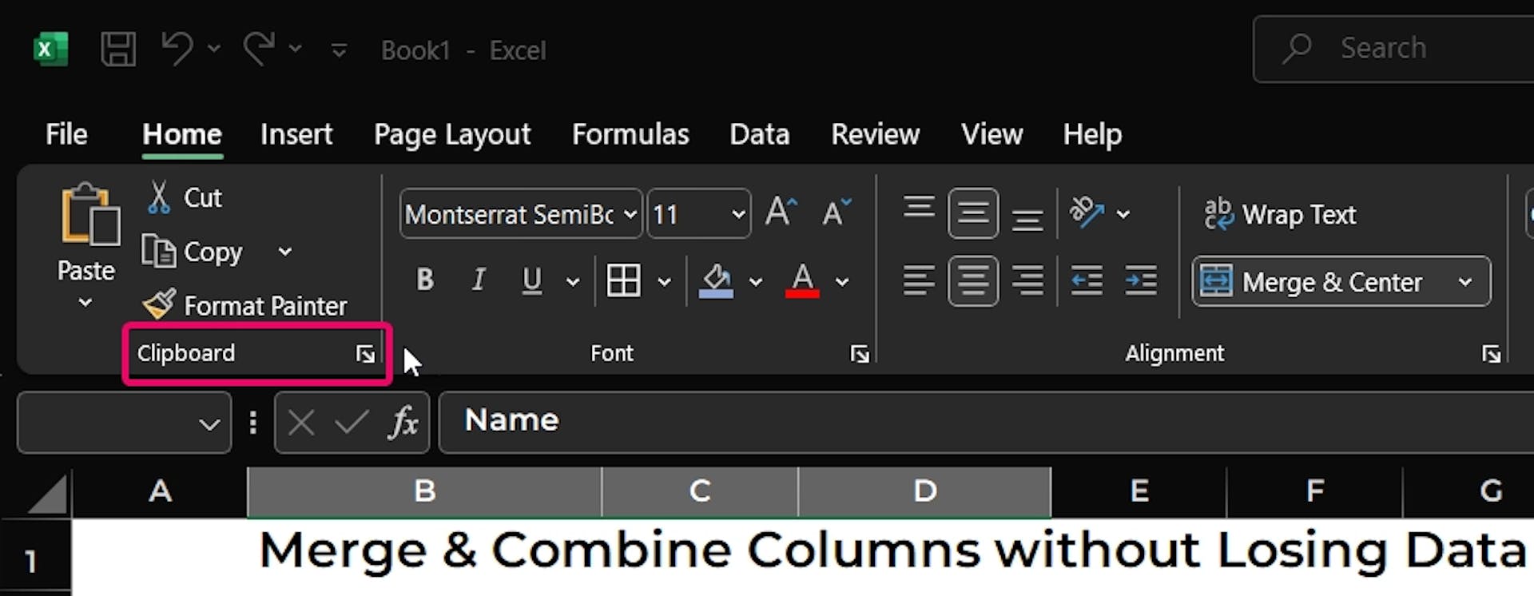
Task: Apply the red font color swatch
Action: coord(802,281)
